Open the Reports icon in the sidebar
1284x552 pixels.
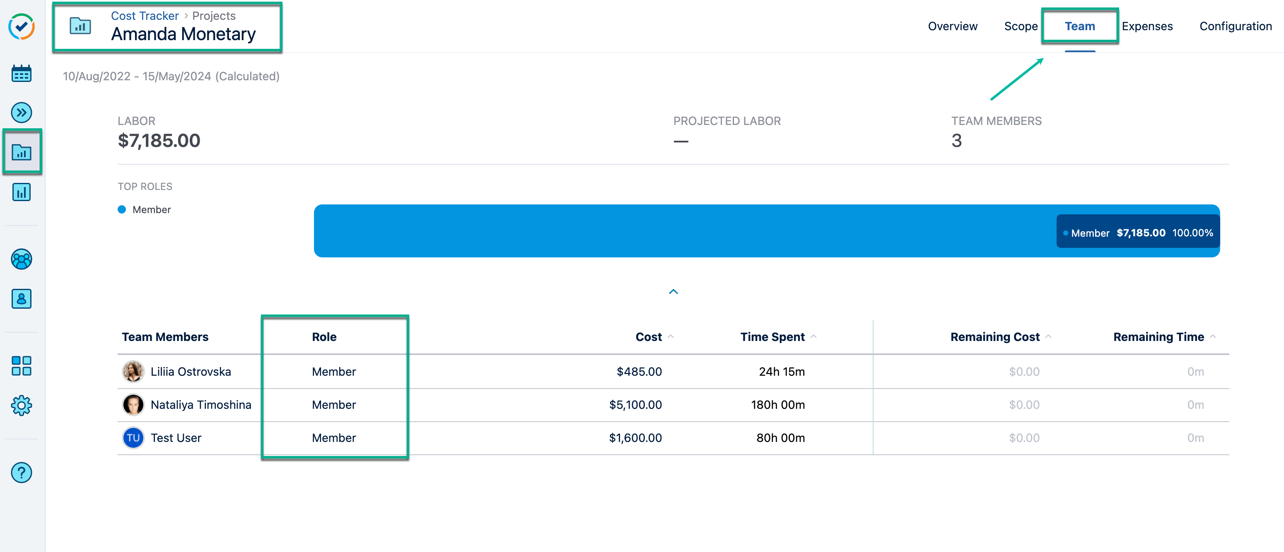21,192
